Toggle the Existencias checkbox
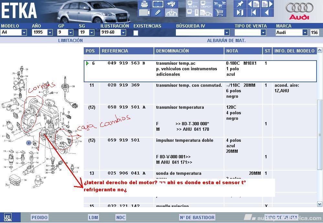Image resolution: width=323 pixels, height=223 pixels. point(136,33)
